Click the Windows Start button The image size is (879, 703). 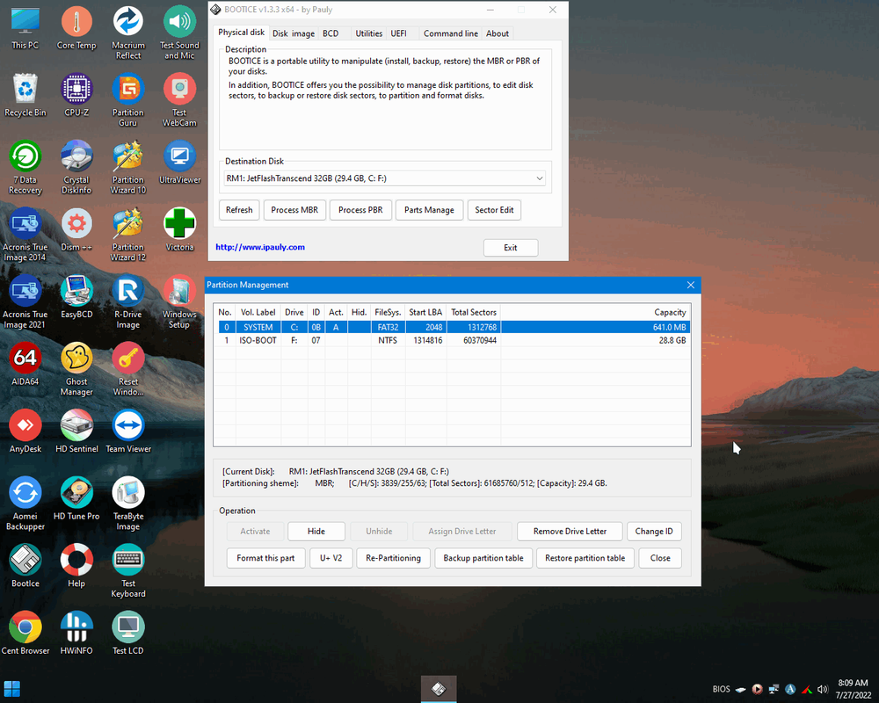click(x=11, y=689)
